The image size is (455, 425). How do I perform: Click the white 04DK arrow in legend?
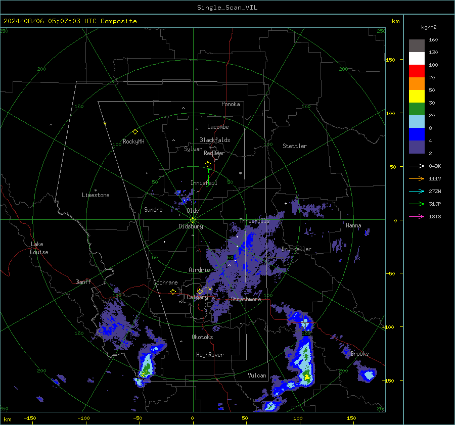[417, 166]
